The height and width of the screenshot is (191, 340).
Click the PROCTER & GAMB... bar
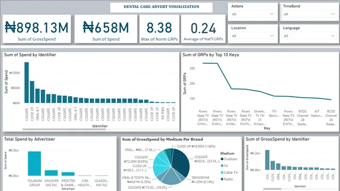click(68, 174)
